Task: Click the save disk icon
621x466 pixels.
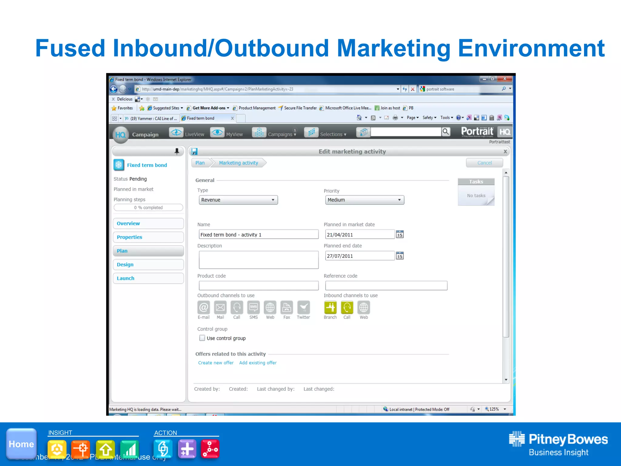Action: point(194,151)
